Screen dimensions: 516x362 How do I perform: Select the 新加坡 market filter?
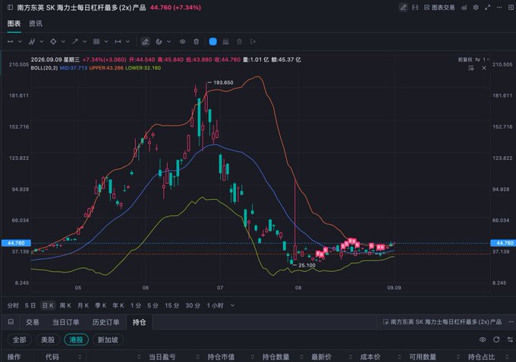[x=108, y=340]
